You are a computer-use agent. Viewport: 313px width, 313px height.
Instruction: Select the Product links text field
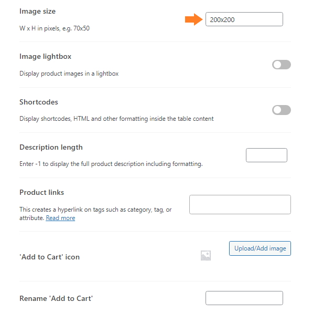point(240,205)
